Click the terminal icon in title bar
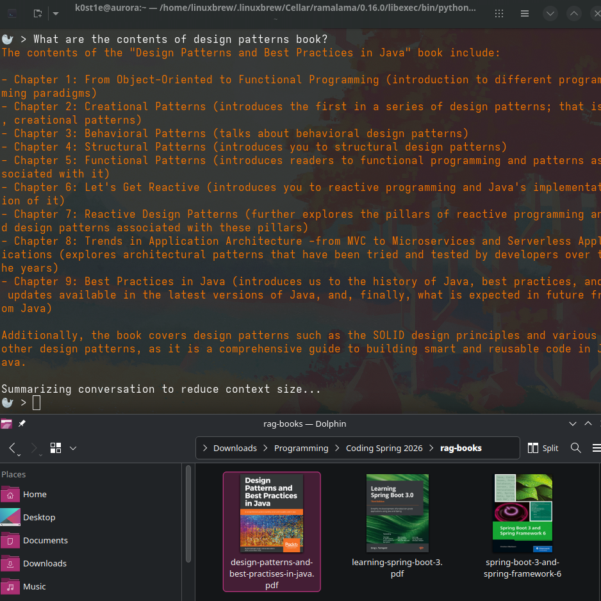The image size is (601, 601). (x=12, y=14)
